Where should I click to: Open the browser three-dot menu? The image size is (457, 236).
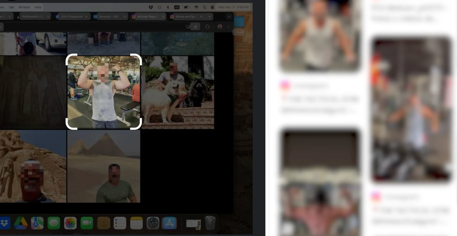(228, 27)
